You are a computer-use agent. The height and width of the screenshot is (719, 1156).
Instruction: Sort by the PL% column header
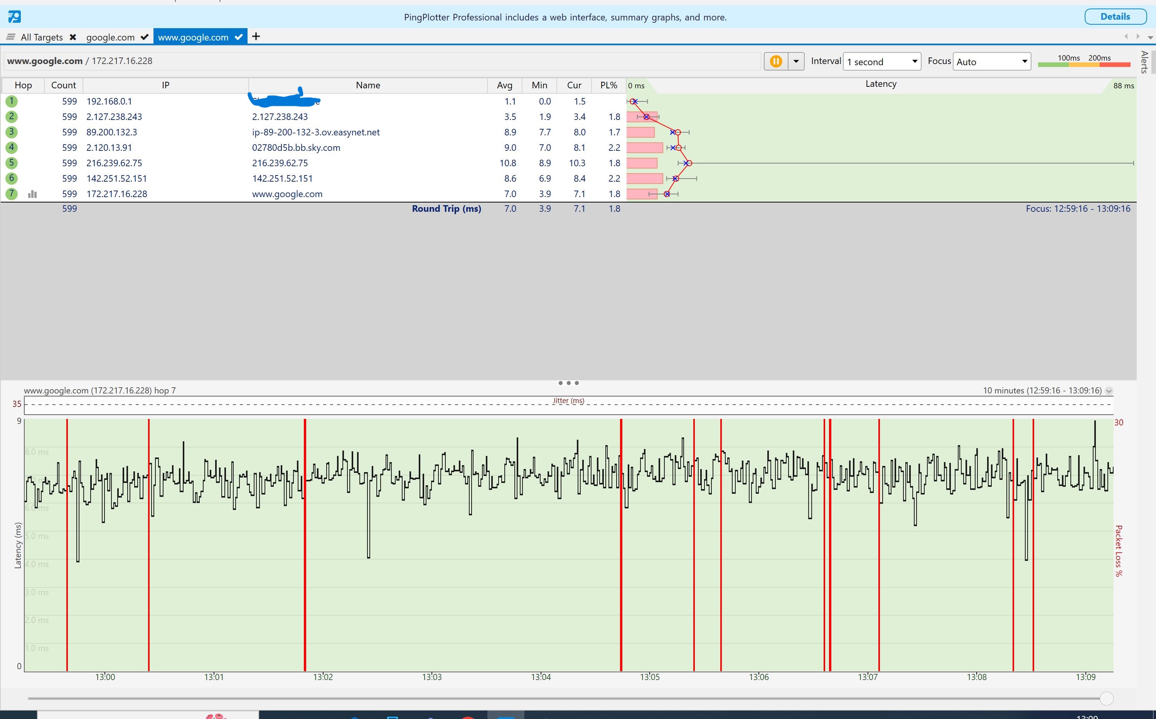(x=608, y=85)
